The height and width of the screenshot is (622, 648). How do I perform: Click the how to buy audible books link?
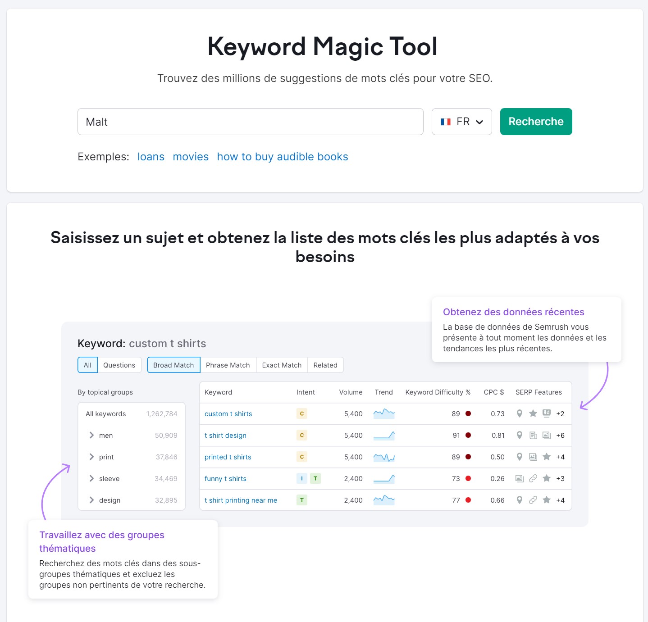[x=283, y=157]
